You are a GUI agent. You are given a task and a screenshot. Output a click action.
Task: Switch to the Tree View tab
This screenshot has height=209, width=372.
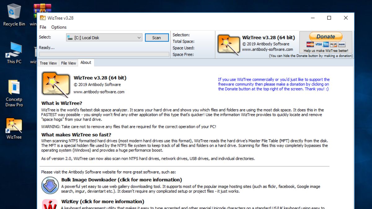click(x=48, y=63)
